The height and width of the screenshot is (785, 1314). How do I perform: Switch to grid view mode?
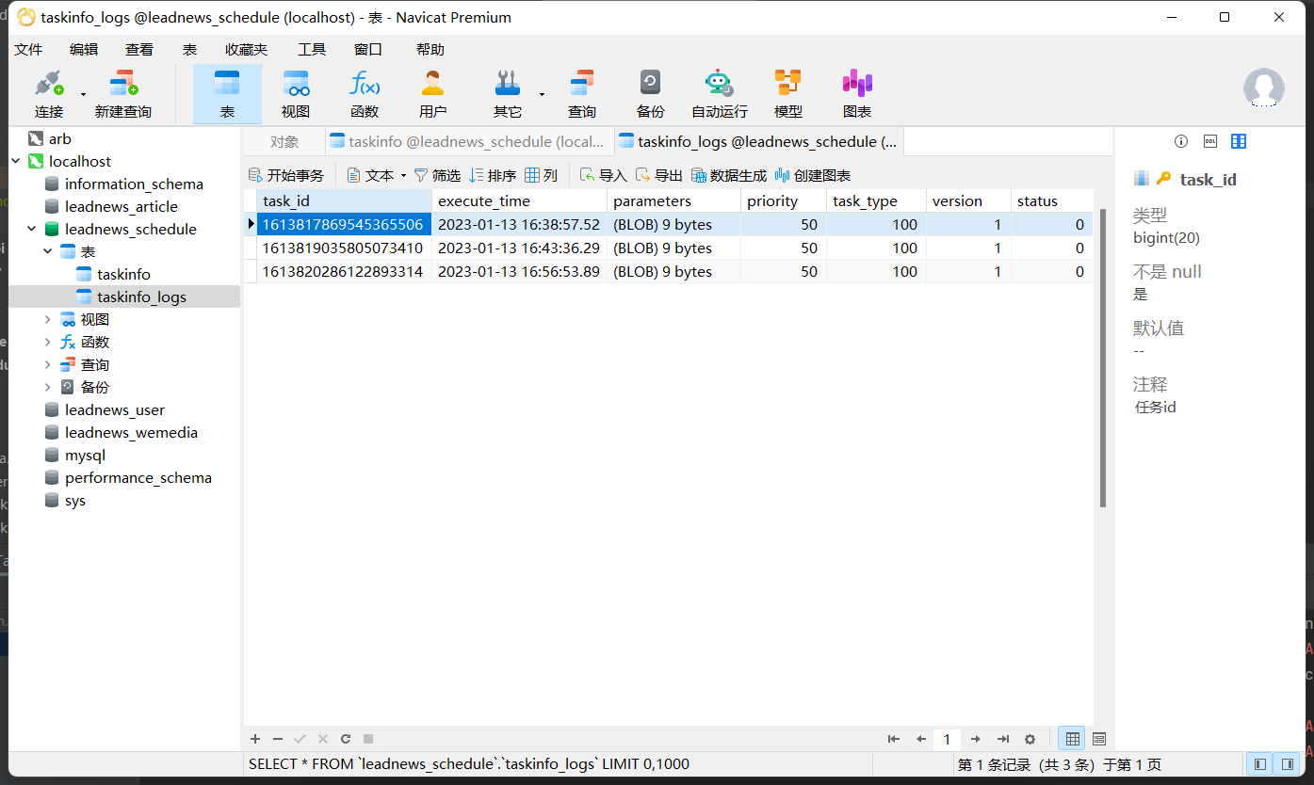pyautogui.click(x=1071, y=739)
